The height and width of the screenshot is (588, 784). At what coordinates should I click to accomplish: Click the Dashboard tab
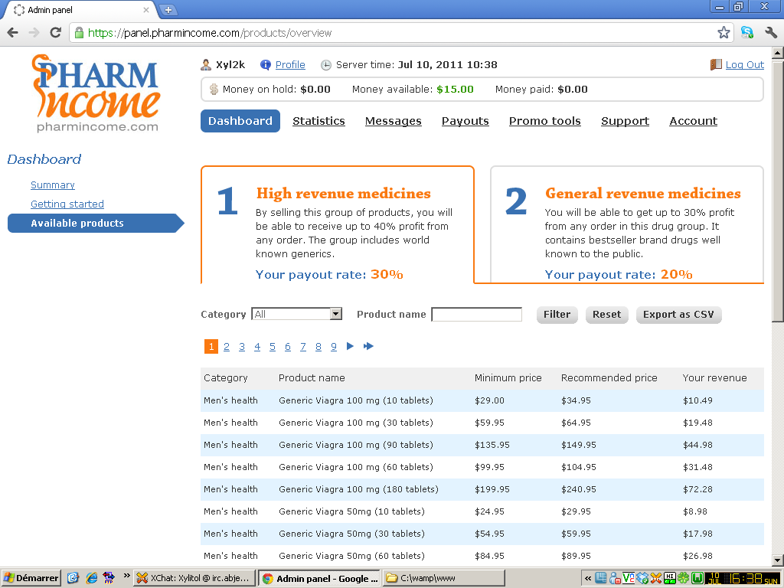pyautogui.click(x=240, y=121)
